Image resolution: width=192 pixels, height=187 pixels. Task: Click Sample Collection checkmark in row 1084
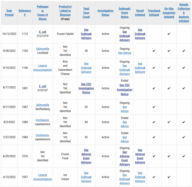184,137
